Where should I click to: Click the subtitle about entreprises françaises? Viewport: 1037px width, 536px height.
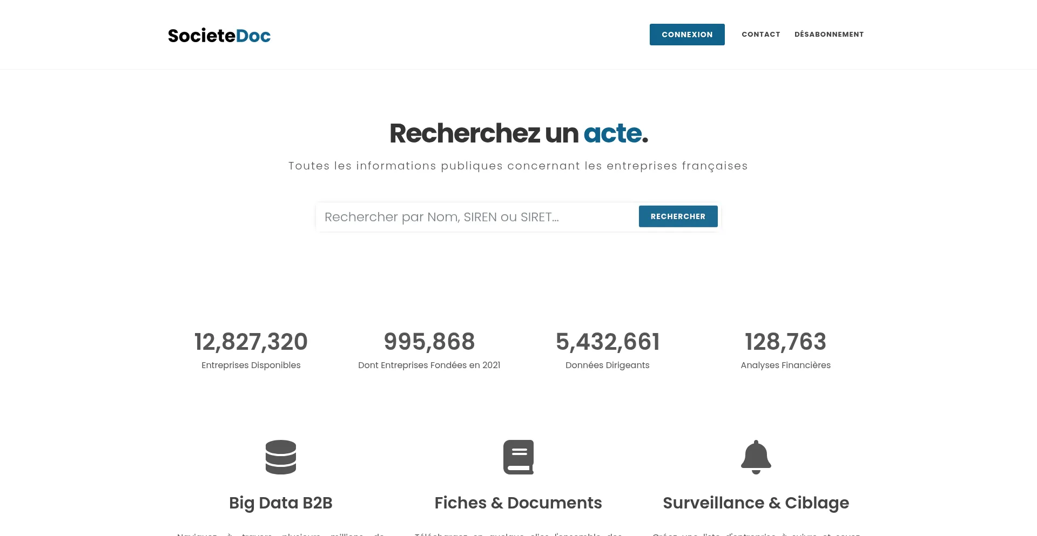click(x=518, y=166)
